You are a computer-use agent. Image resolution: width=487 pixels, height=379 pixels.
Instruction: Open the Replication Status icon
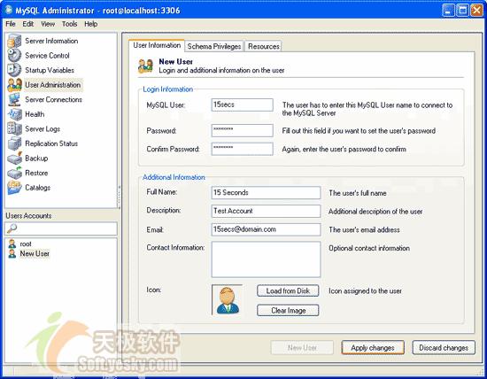tap(14, 143)
